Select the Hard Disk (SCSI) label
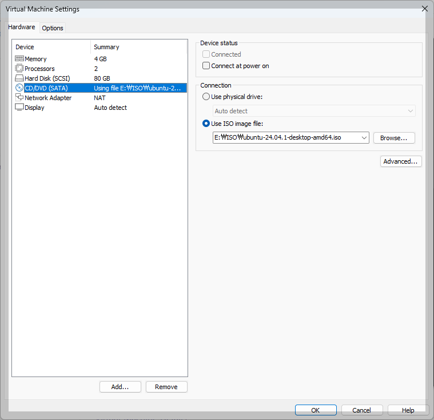 (x=47, y=78)
